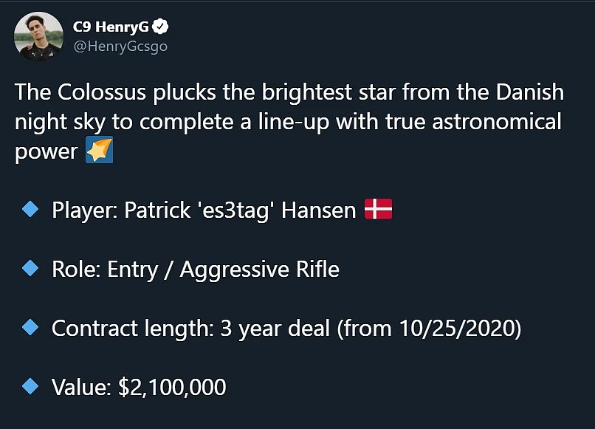This screenshot has width=595, height=429.
Task: Click the 'es3tag' nickname text
Action: click(235, 210)
